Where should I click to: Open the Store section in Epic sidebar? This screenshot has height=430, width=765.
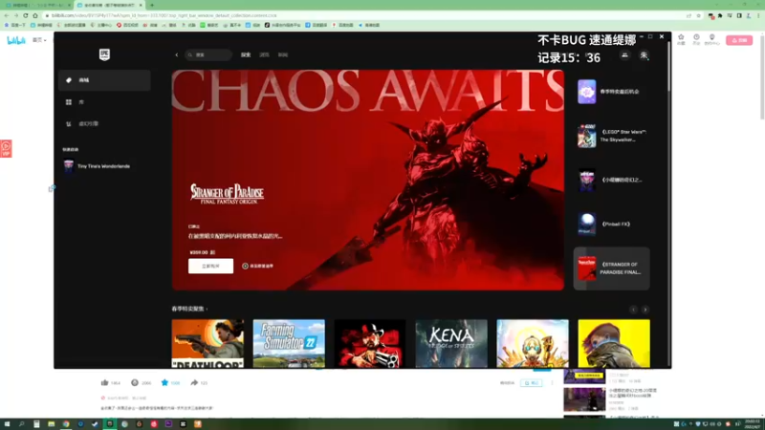(x=104, y=80)
